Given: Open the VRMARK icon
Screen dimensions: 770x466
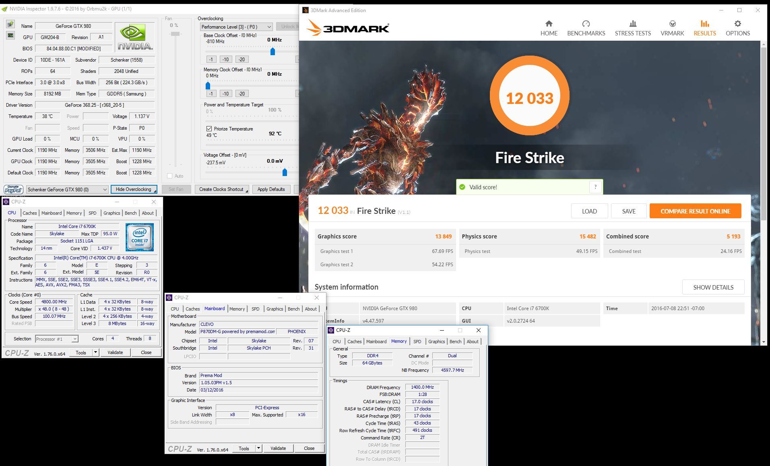Looking at the screenshot, I should coord(672,24).
